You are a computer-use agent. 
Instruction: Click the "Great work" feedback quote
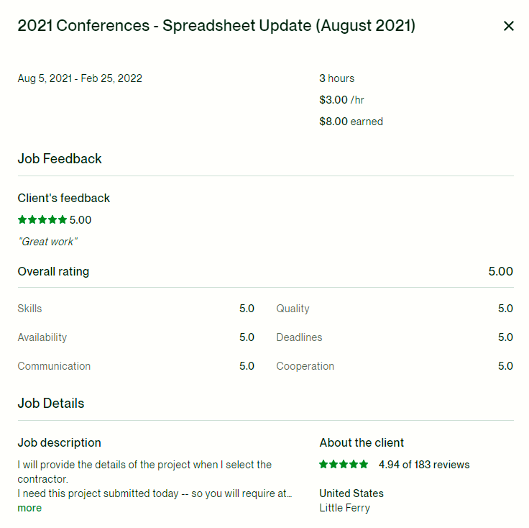point(47,242)
